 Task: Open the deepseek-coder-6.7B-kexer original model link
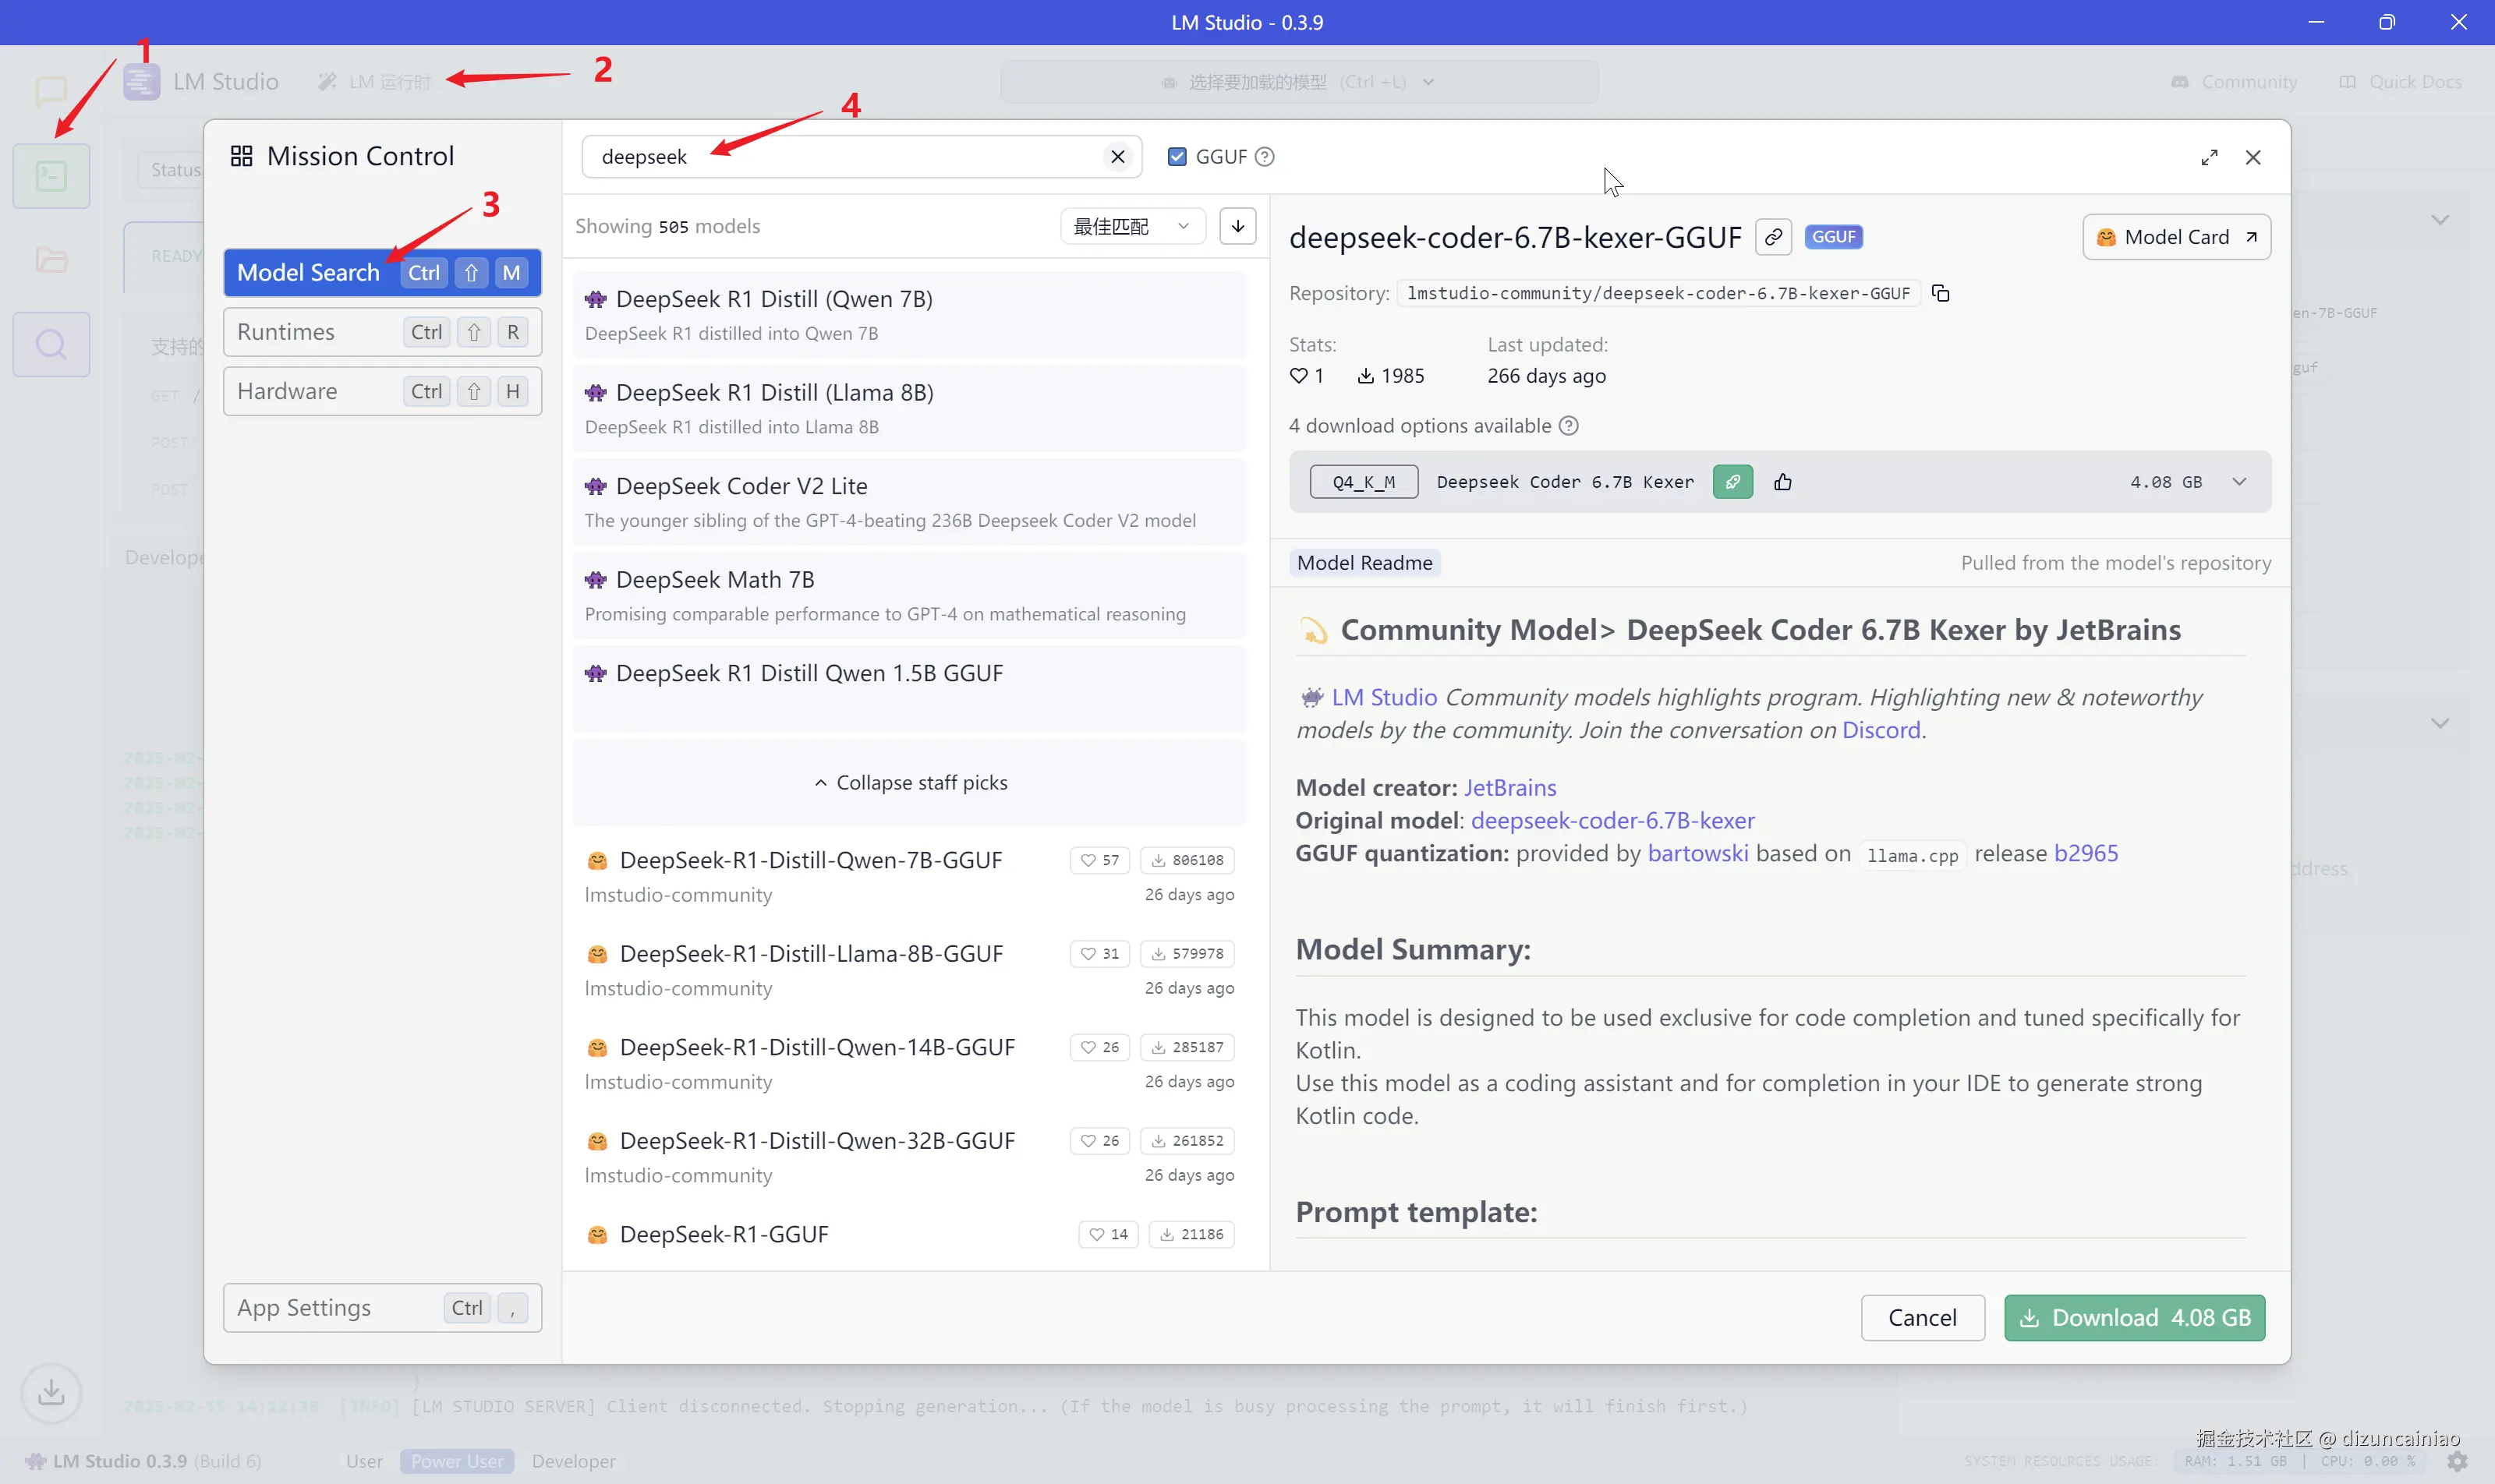point(1612,820)
